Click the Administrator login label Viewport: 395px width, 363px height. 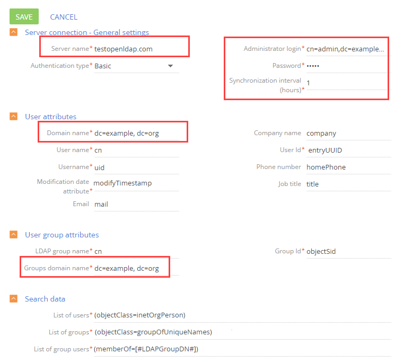[273, 49]
